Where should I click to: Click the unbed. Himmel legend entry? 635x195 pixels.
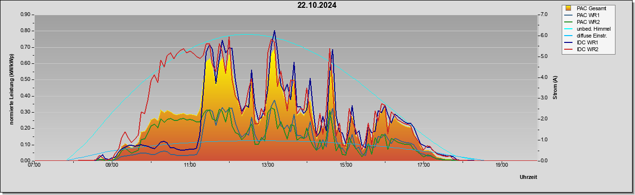pos(588,29)
